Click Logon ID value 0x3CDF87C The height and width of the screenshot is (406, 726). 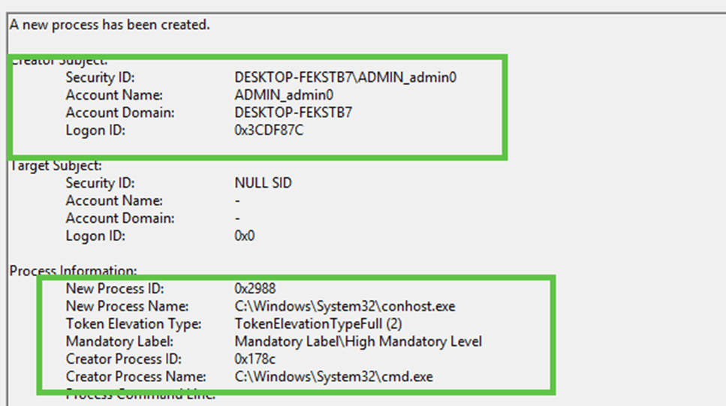pyautogui.click(x=269, y=130)
